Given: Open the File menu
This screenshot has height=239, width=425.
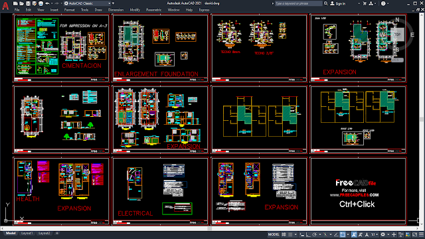Looking at the screenshot, I should point(17,10).
